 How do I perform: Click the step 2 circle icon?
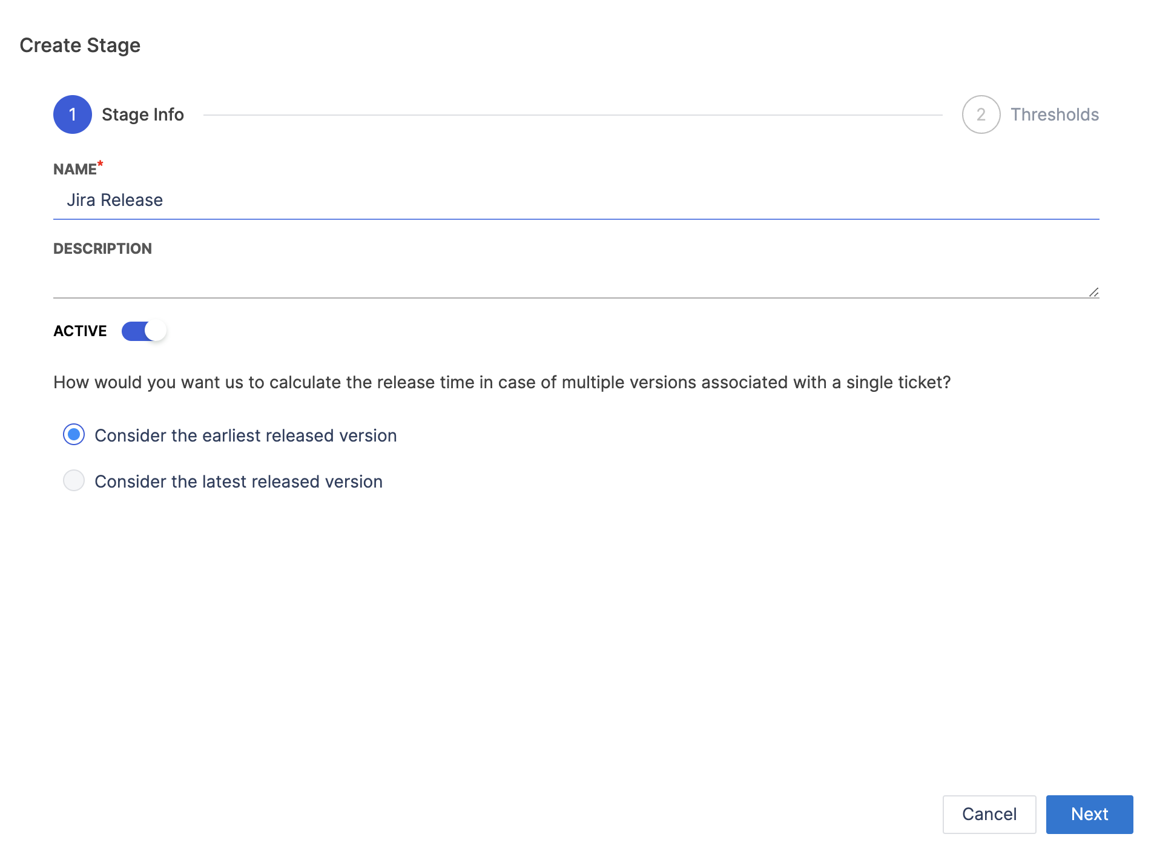tap(981, 114)
